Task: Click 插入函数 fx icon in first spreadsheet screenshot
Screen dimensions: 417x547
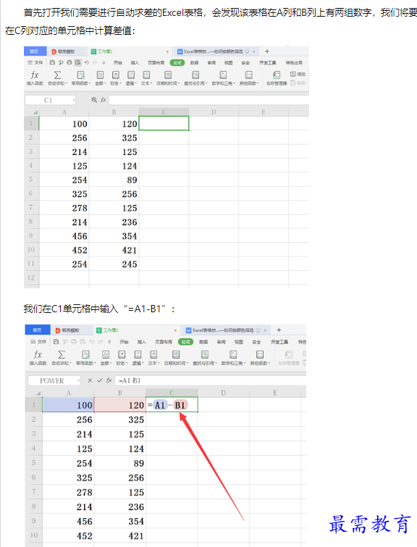Action: click(x=35, y=75)
